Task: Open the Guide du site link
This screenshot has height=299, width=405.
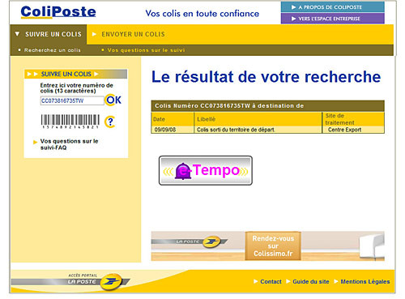Action: (311, 282)
